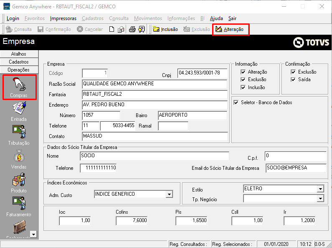The height and width of the screenshot is (248, 332).
Task: Open the Ajuda menu
Action: [x=216, y=18]
